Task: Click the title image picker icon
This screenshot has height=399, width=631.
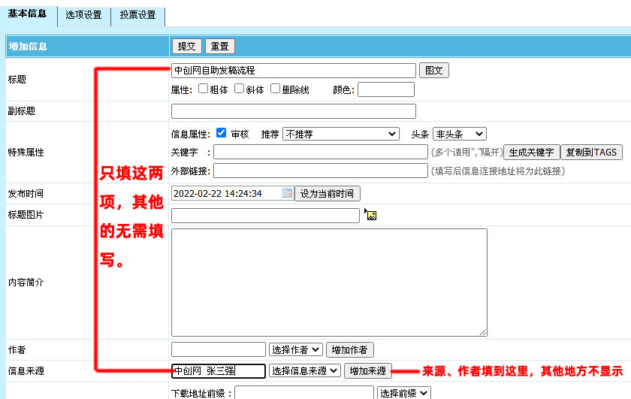Action: (370, 215)
